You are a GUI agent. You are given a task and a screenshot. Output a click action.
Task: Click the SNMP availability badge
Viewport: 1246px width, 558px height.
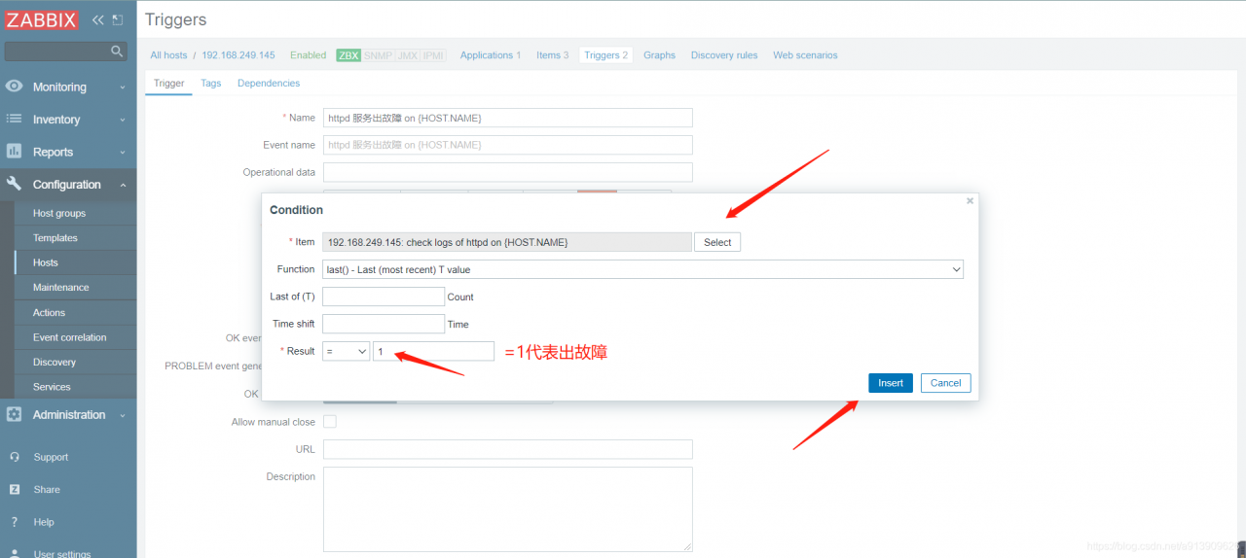tap(378, 55)
